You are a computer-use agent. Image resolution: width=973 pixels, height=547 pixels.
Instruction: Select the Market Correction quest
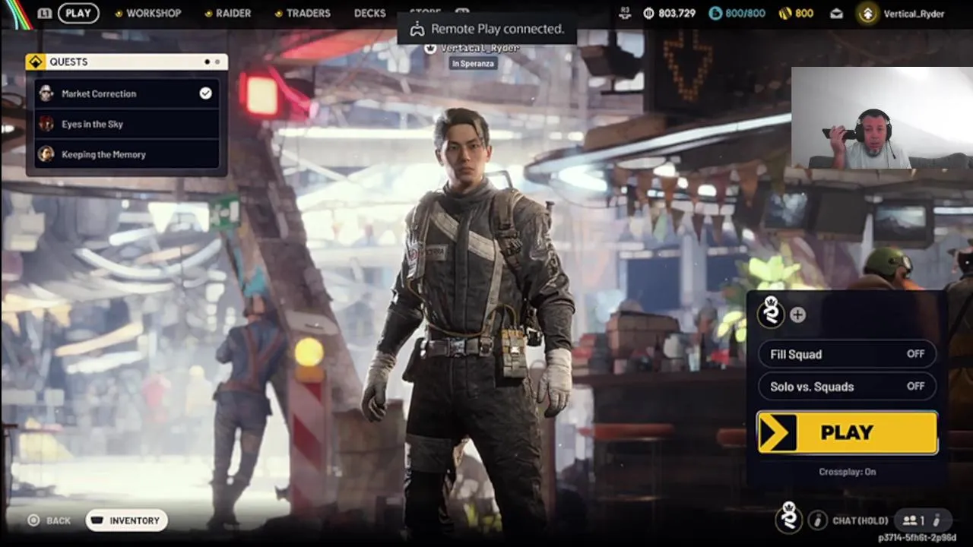(x=127, y=93)
